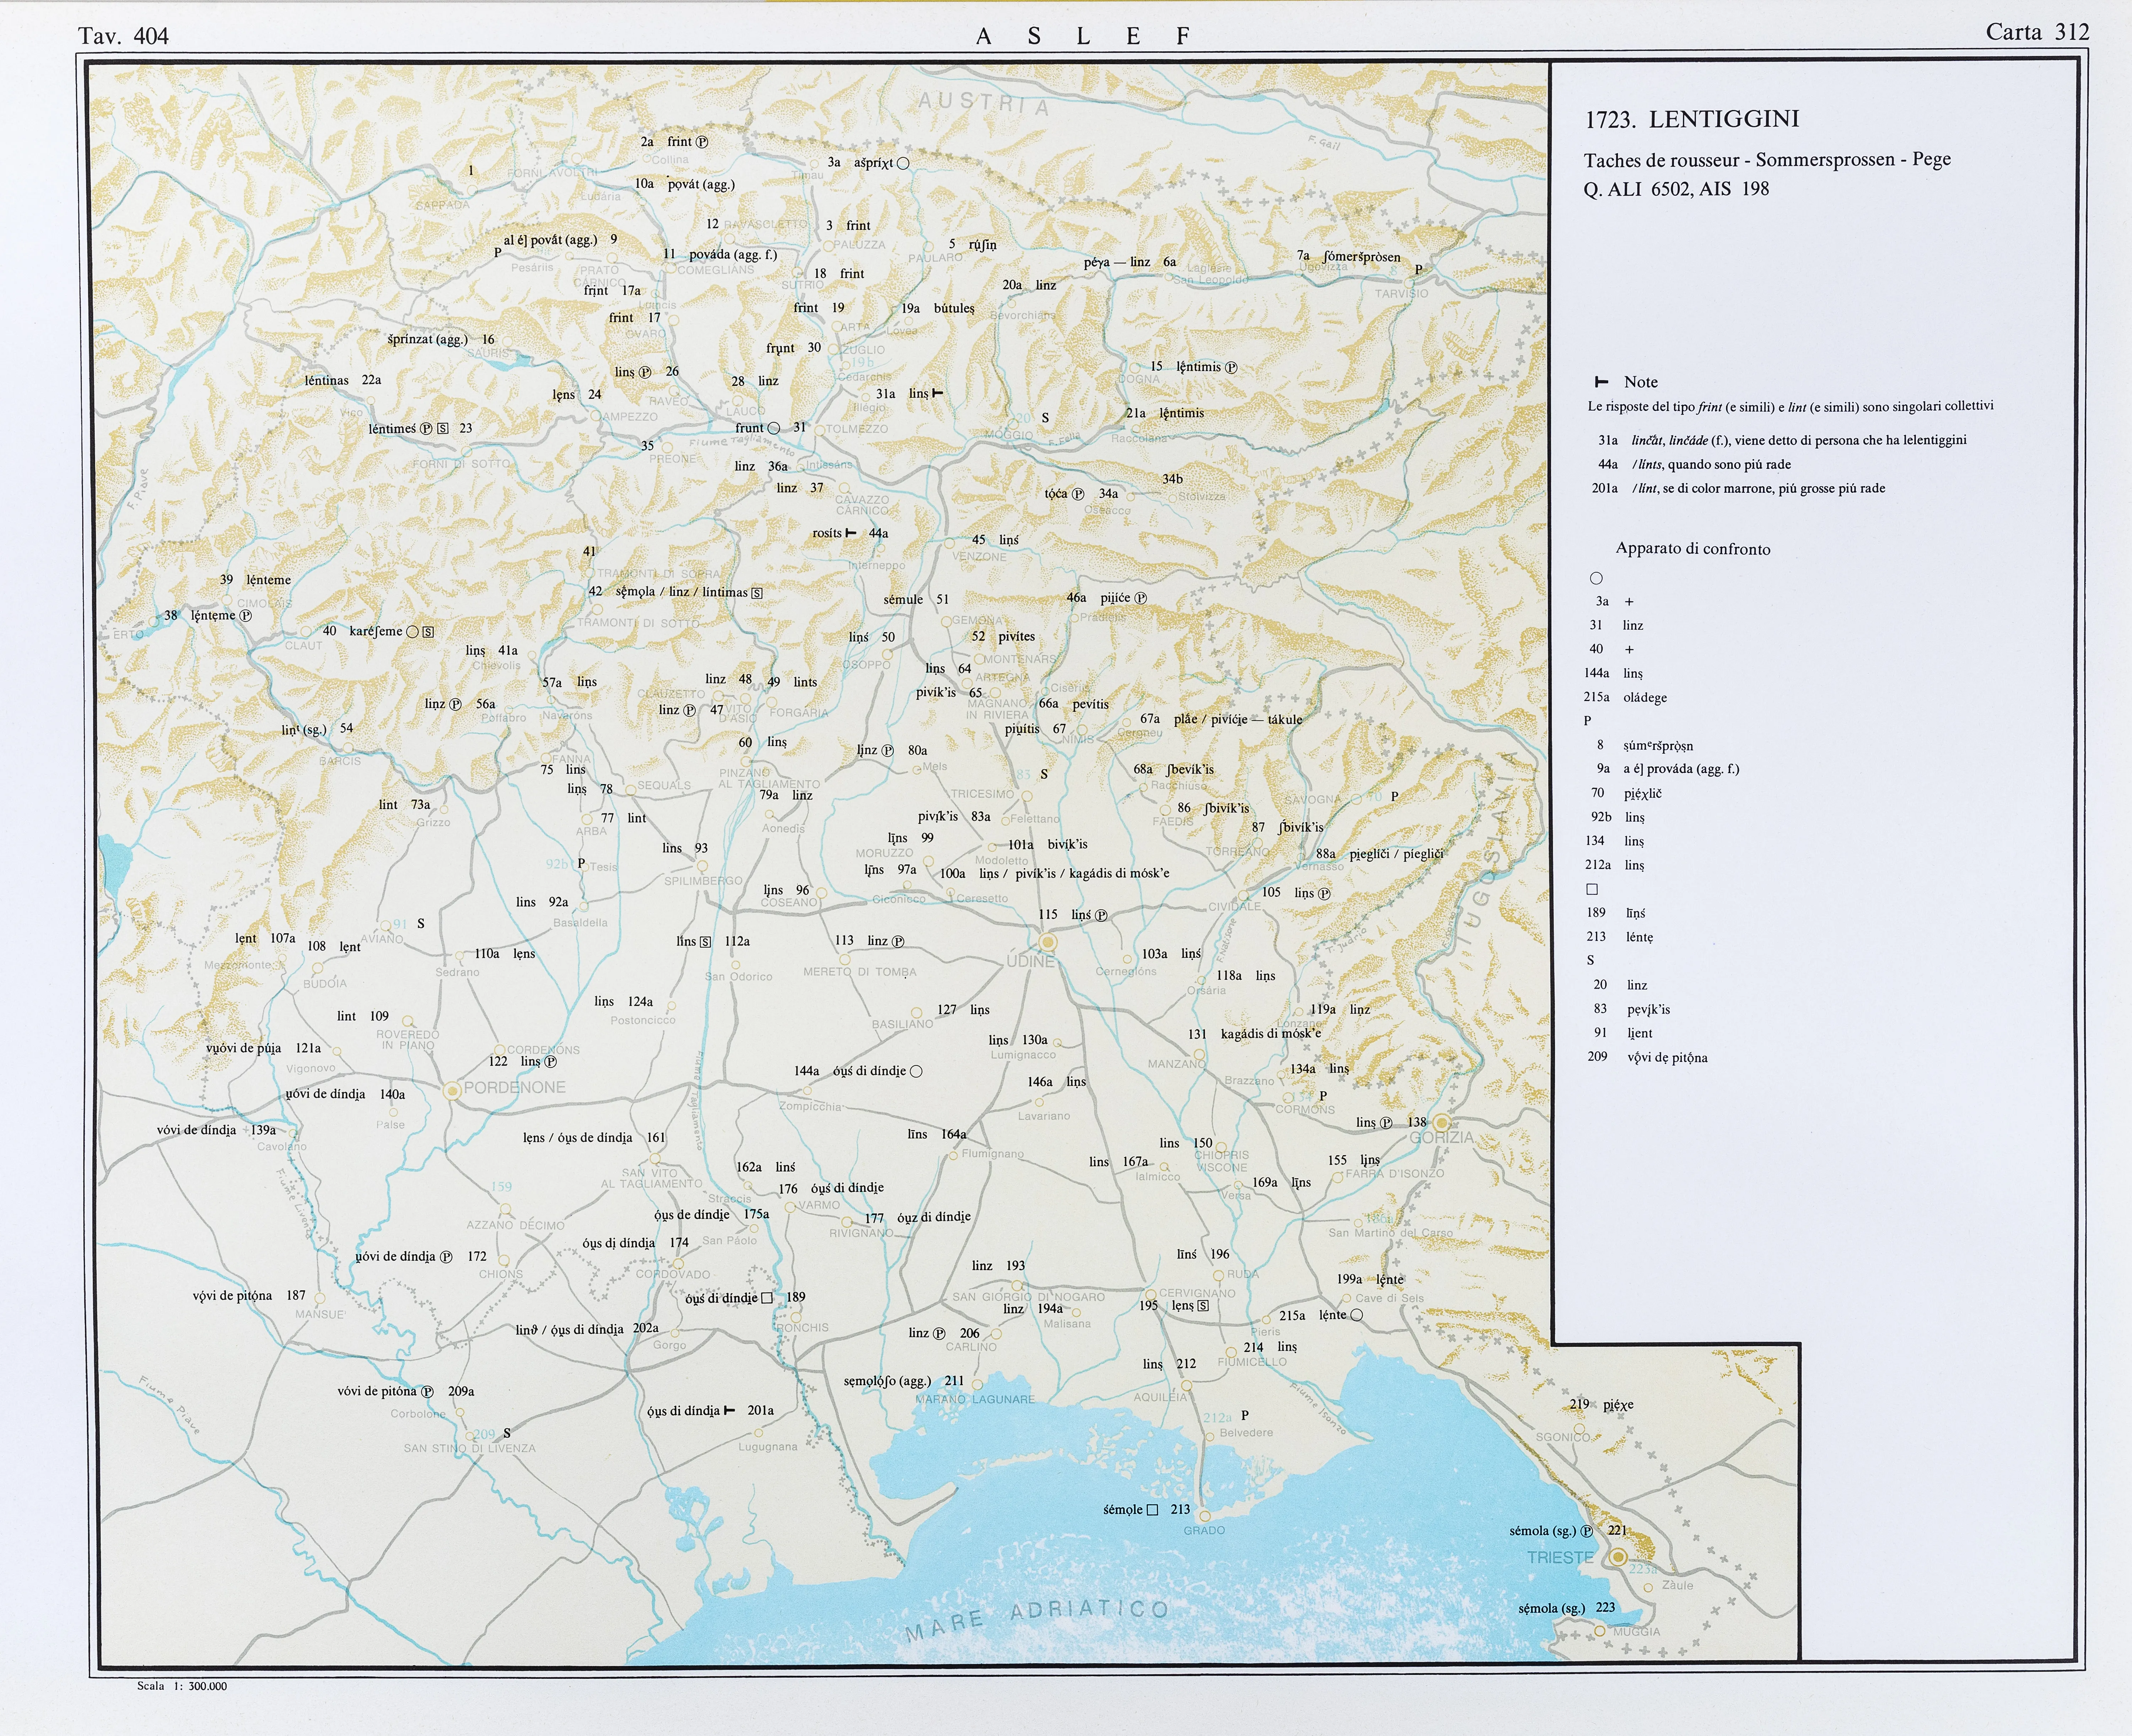Image resolution: width=2132 pixels, height=1736 pixels.
Task: Click the circle symbol after ašpriχt at 3a
Action: (903, 163)
